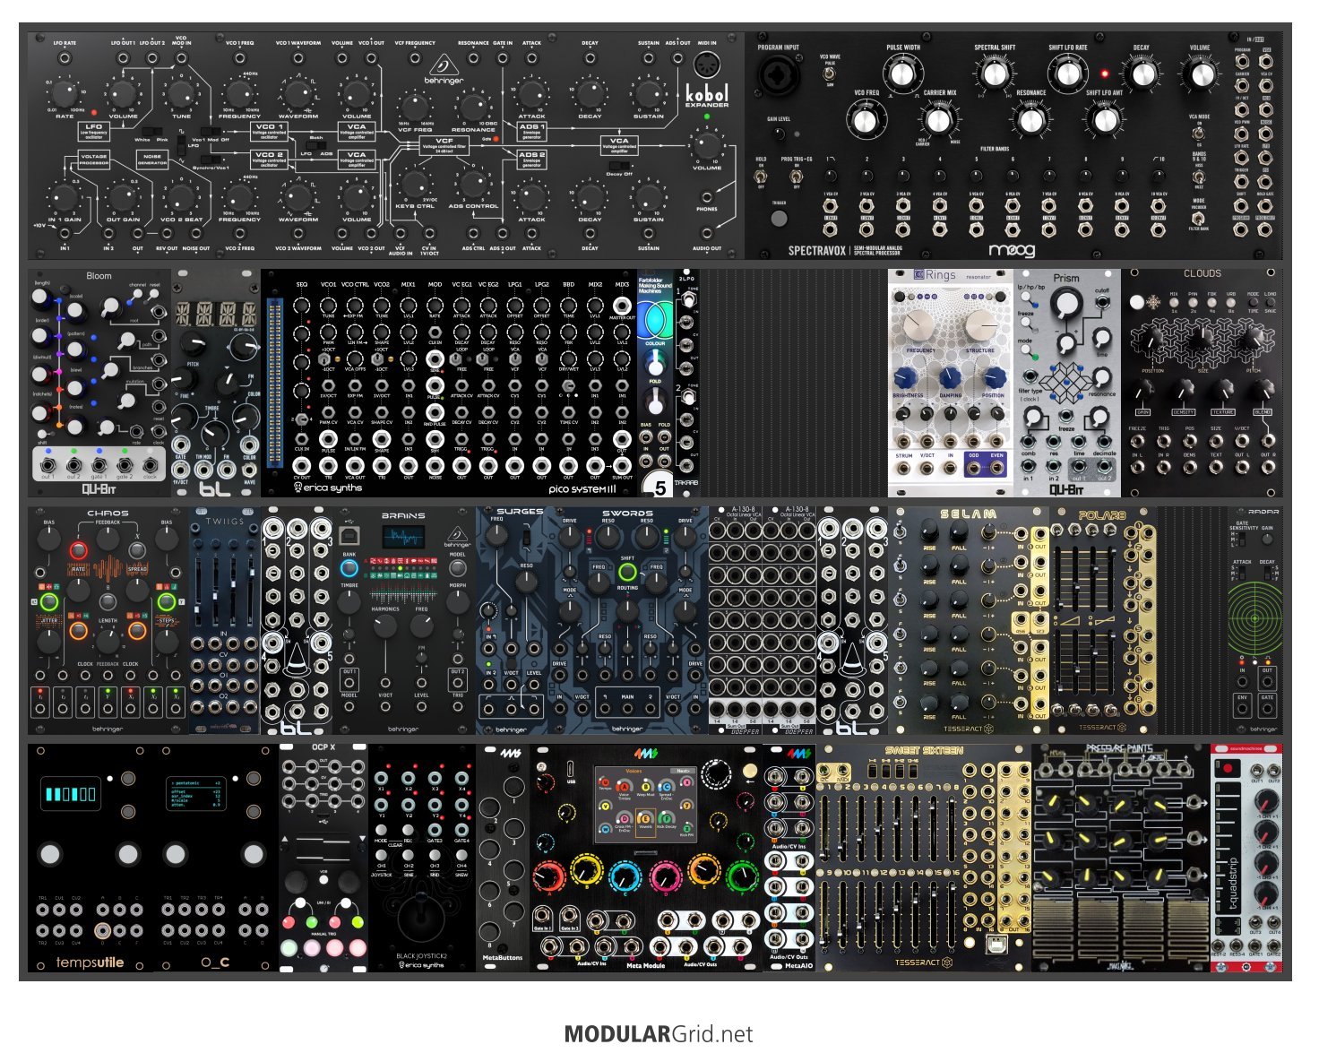This screenshot has height=1053, width=1319.
Task: Select the Bloom sequencer module
Action: pos(99,382)
